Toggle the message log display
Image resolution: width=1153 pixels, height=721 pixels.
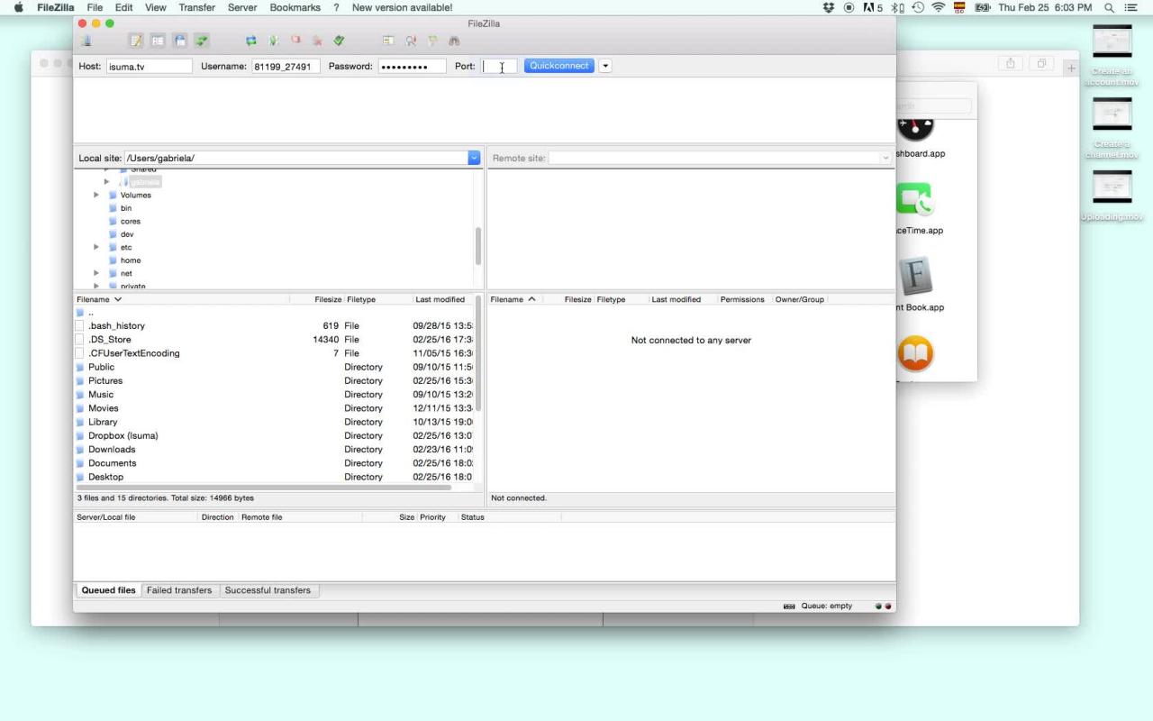point(136,41)
